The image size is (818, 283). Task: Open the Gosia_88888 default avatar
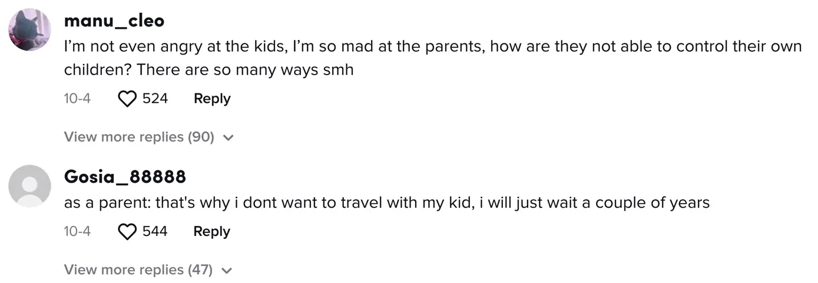click(30, 186)
